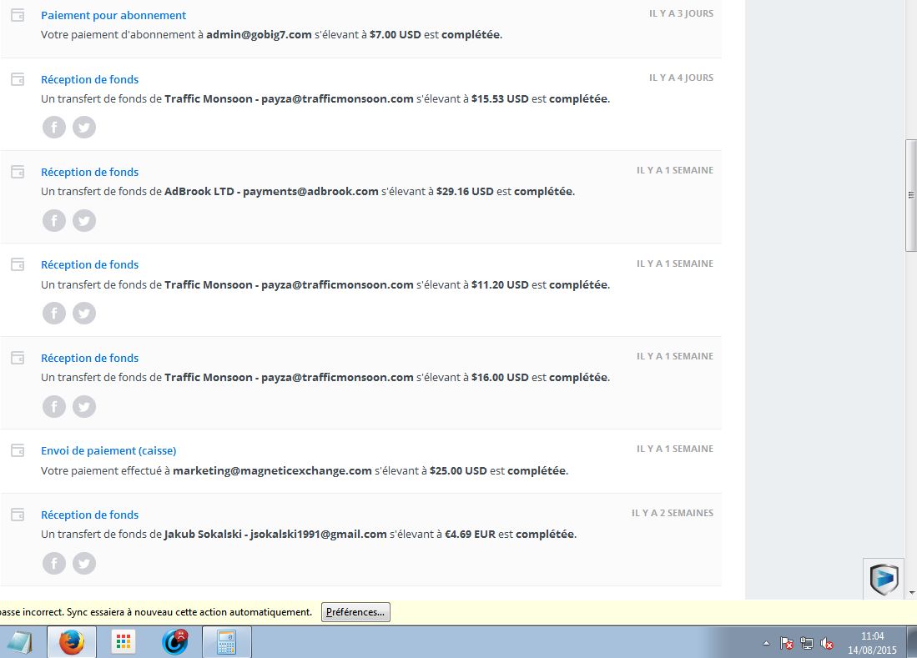The height and width of the screenshot is (658, 917).
Task: Open the $11.20 Réception de fonds link
Action: click(x=89, y=264)
